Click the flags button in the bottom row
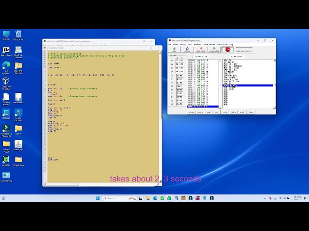Screen dimensions: 309x231 251,112
